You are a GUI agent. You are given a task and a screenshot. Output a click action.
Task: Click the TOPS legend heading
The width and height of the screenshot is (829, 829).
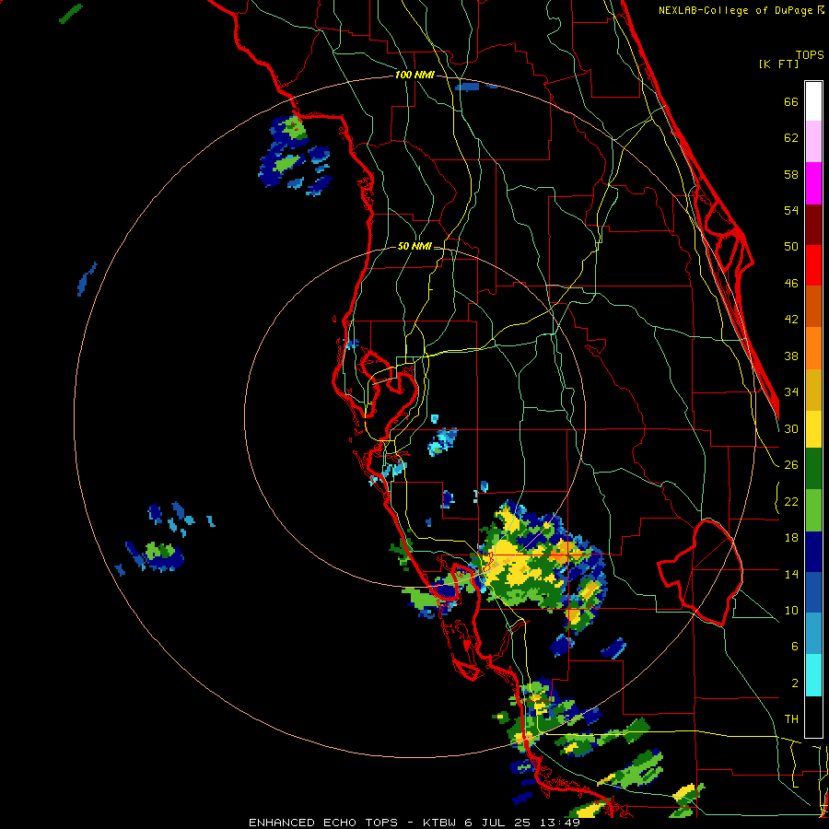(810, 54)
